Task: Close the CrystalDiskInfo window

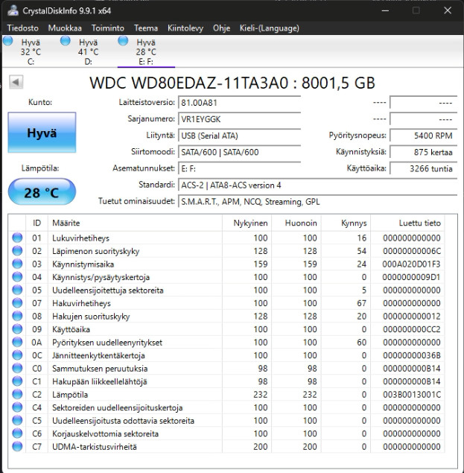Action: 448,10
